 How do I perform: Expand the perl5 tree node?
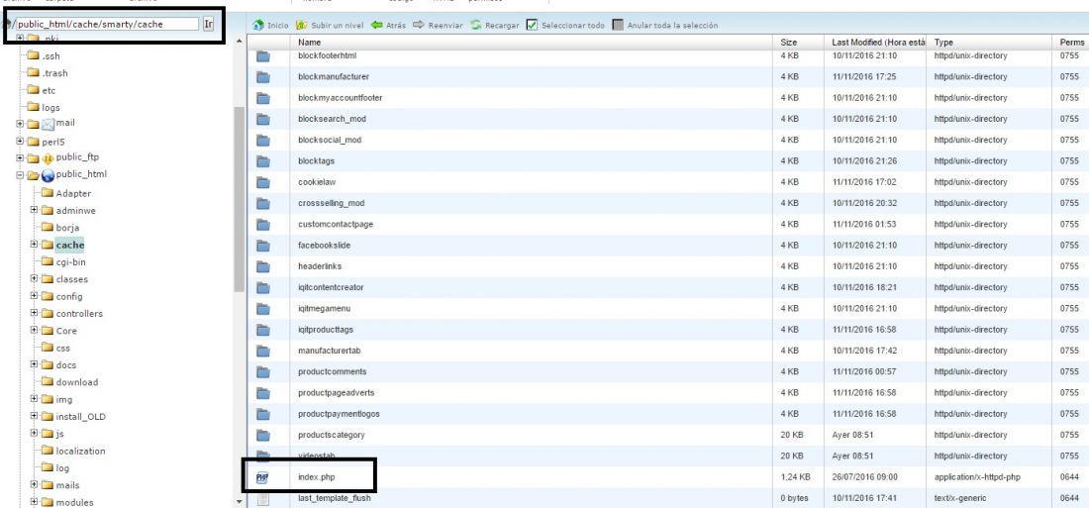20,142
